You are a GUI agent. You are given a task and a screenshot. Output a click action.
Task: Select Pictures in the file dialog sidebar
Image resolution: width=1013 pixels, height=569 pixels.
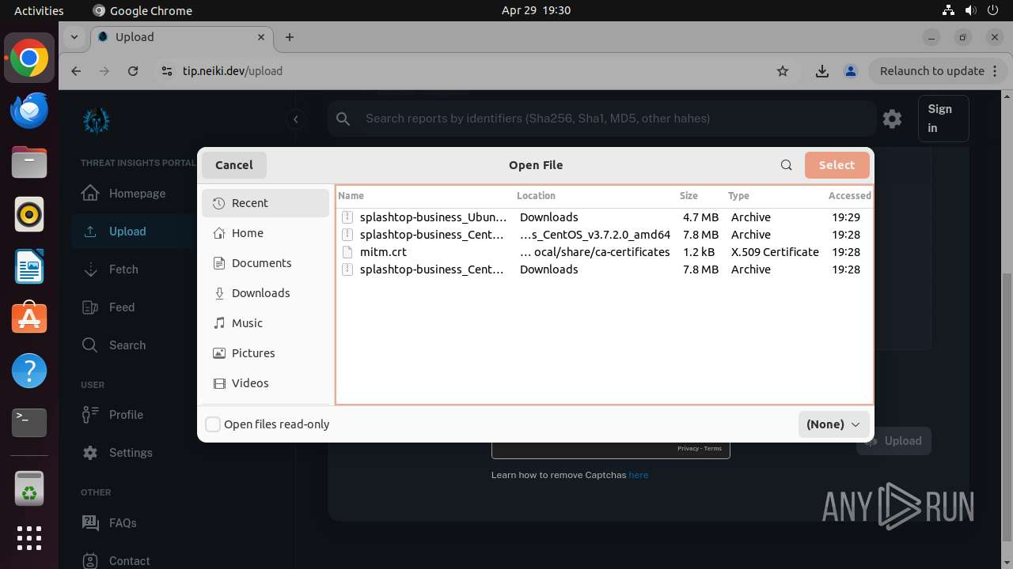pyautogui.click(x=265, y=353)
